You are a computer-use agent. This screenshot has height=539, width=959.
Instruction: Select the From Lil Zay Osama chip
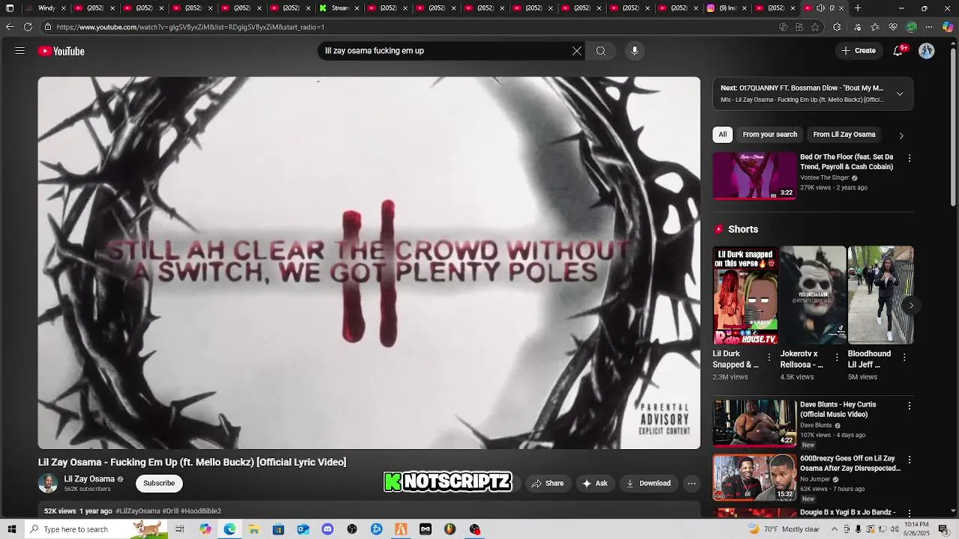[844, 135]
